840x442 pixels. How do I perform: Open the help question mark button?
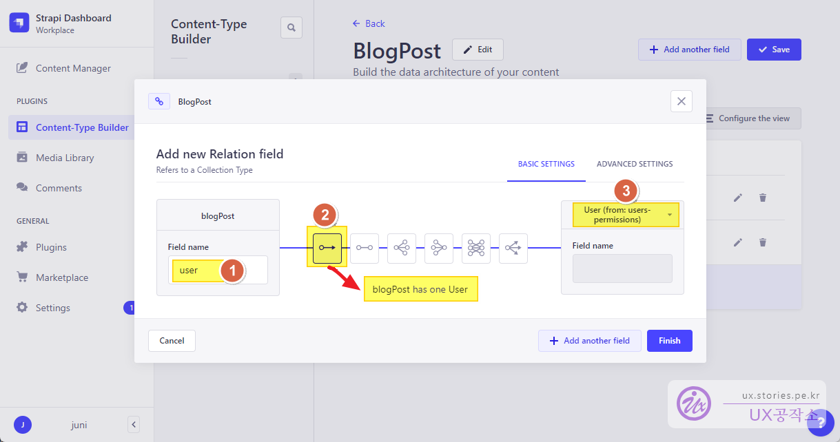pyautogui.click(x=820, y=422)
